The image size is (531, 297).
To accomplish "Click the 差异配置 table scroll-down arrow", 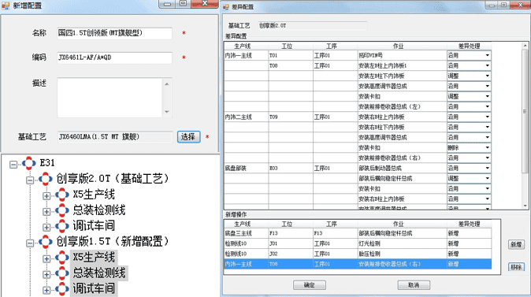I will pyautogui.click(x=525, y=206).
